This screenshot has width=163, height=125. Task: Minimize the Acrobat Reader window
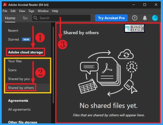click(134, 5)
